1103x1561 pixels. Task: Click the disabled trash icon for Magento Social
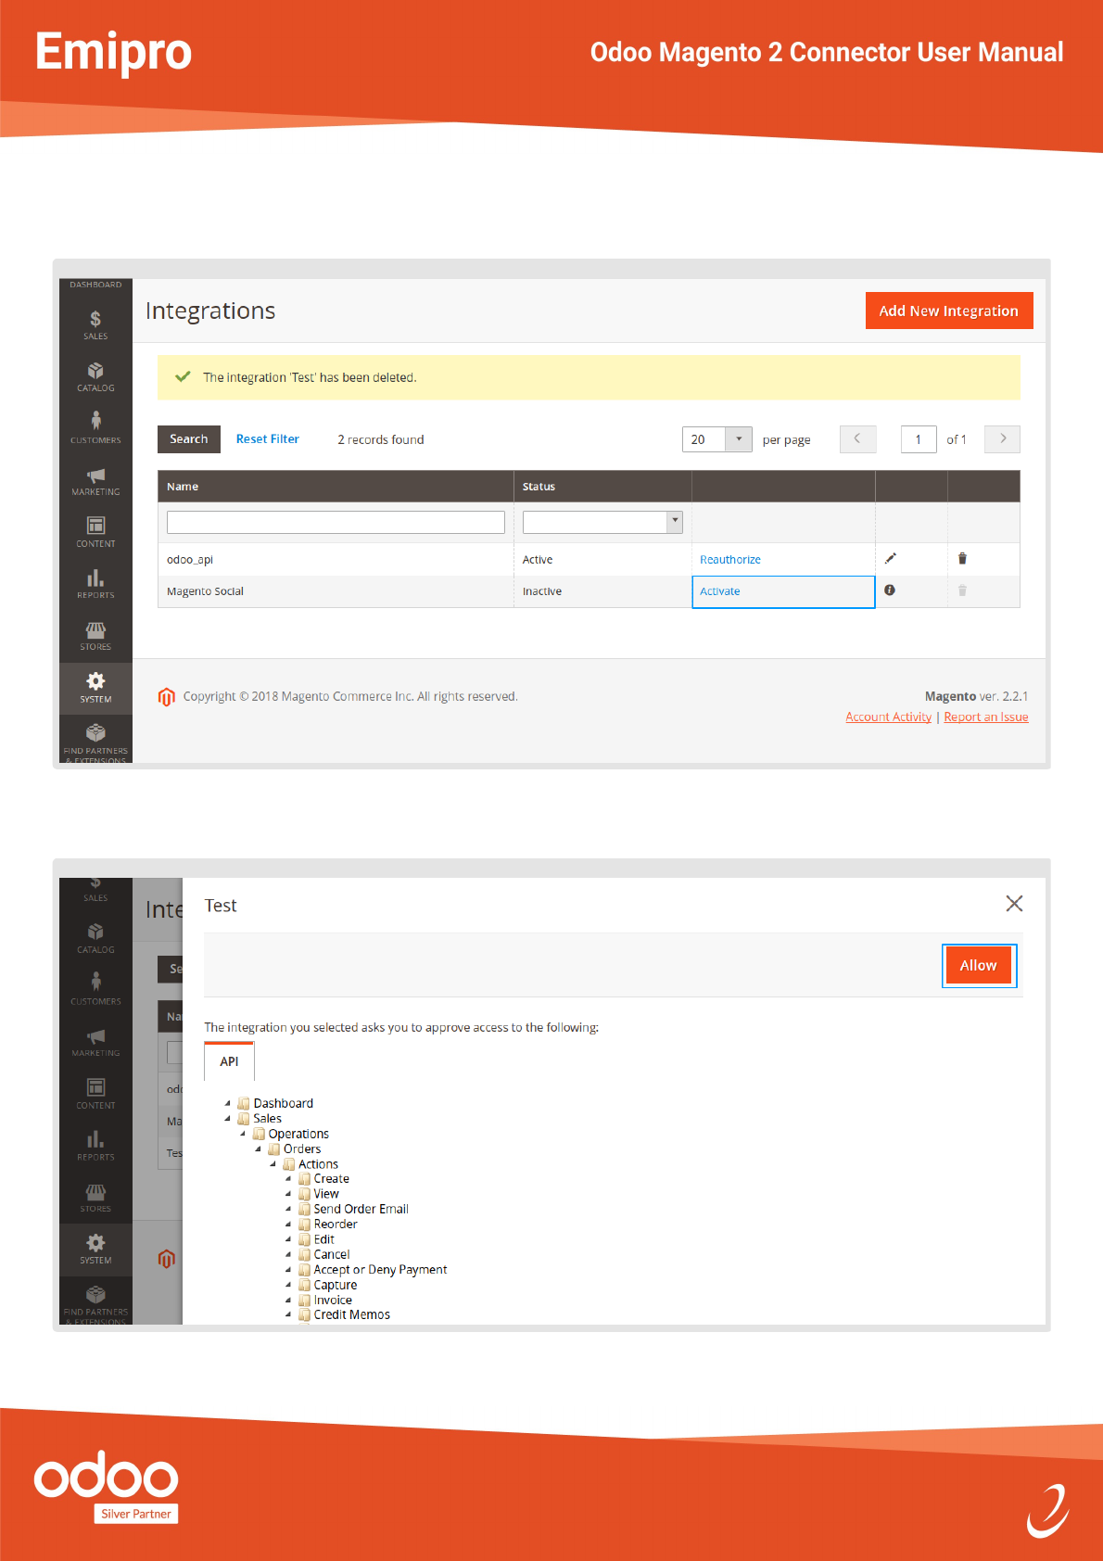click(962, 590)
